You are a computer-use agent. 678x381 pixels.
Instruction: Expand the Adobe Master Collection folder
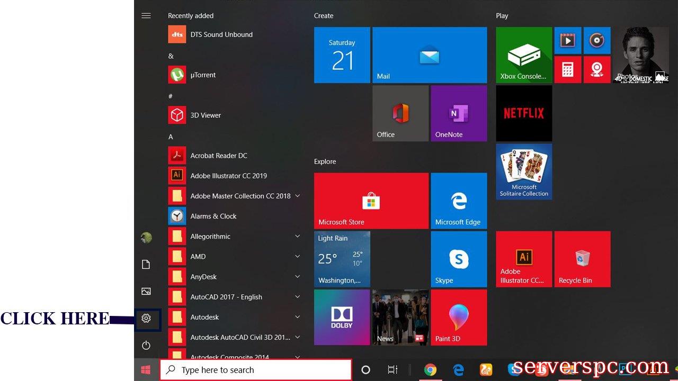[x=297, y=196]
